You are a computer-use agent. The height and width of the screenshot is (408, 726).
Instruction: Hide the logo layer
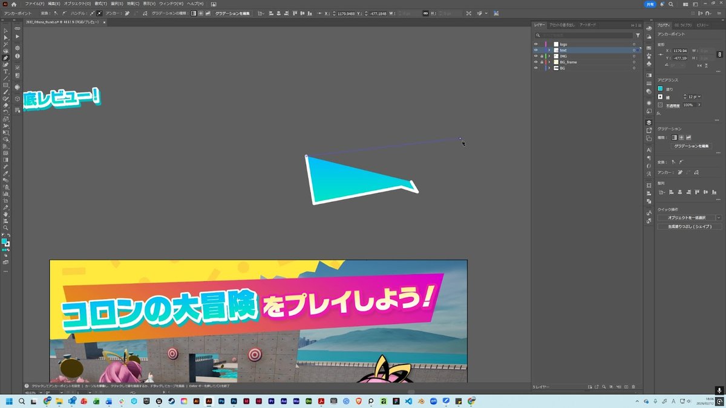click(x=535, y=44)
